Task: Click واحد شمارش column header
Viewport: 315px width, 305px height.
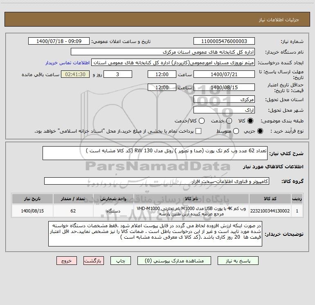Action: point(113,199)
